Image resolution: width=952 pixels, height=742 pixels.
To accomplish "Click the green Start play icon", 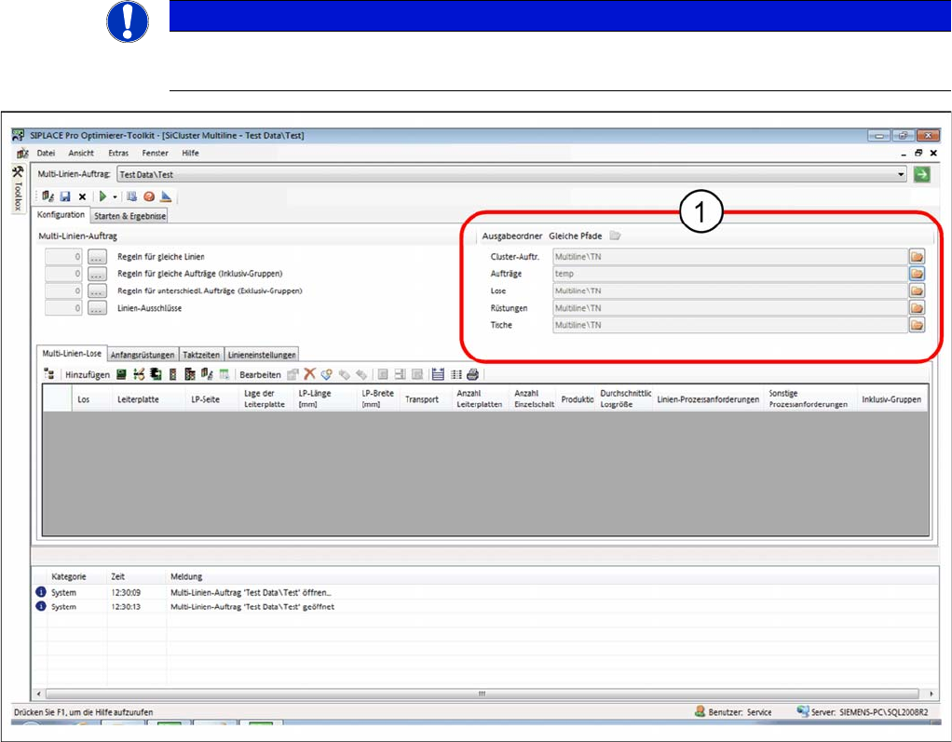I will pyautogui.click(x=103, y=196).
